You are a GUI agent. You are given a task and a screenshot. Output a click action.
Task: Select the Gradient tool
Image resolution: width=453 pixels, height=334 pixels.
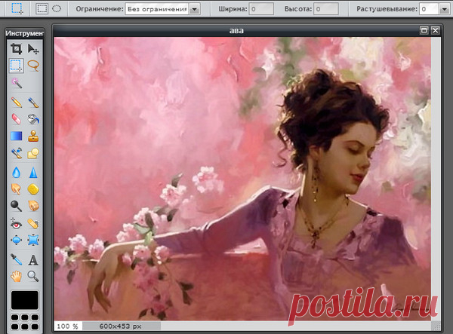[16, 136]
